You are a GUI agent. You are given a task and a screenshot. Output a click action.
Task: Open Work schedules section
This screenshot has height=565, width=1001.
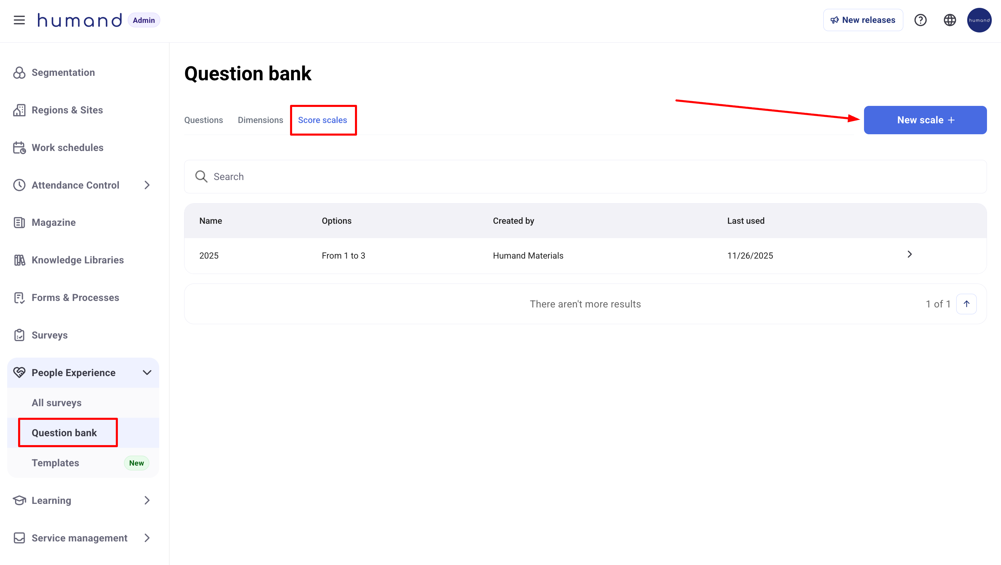[x=67, y=148]
